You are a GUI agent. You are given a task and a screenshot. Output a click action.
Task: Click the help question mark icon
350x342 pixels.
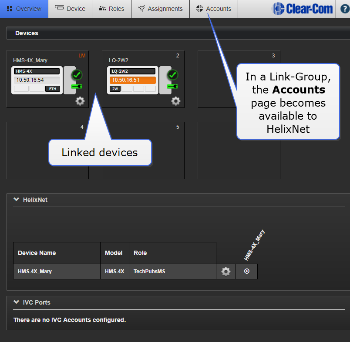point(344,9)
